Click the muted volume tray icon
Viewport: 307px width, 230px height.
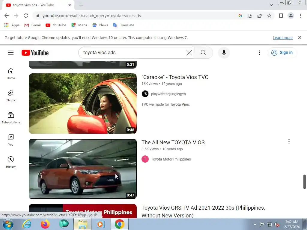[x=277, y=224]
